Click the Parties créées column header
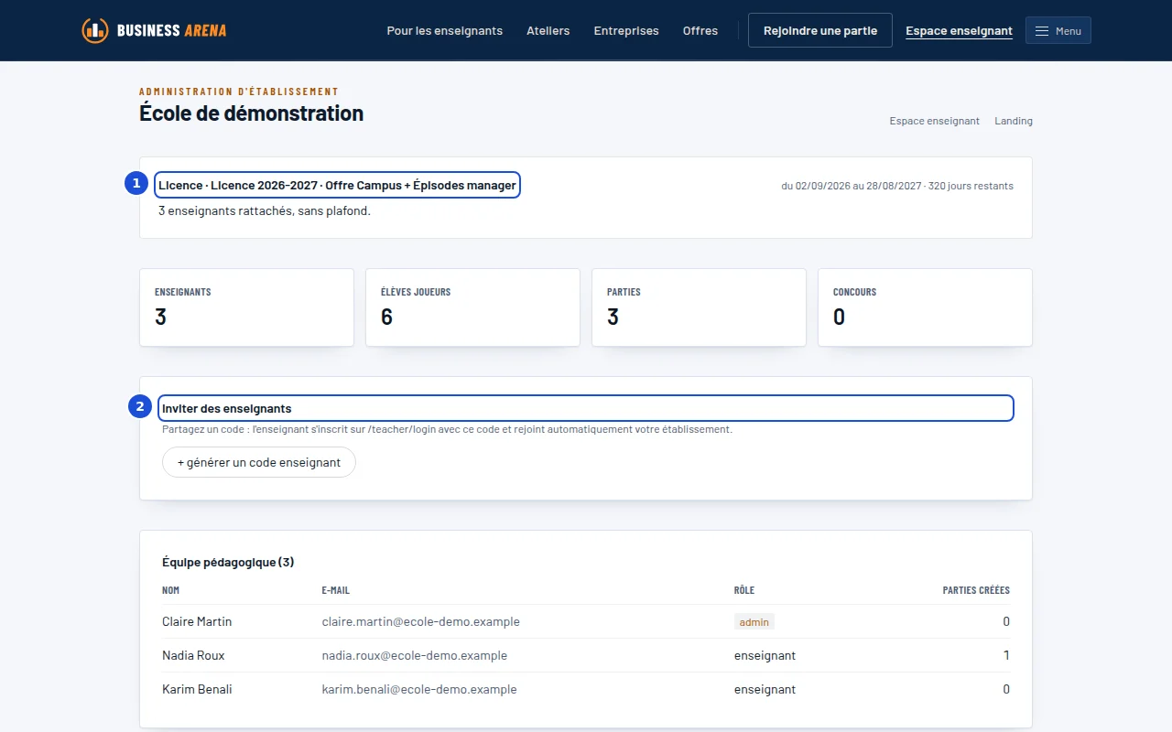1172x732 pixels. click(x=976, y=590)
